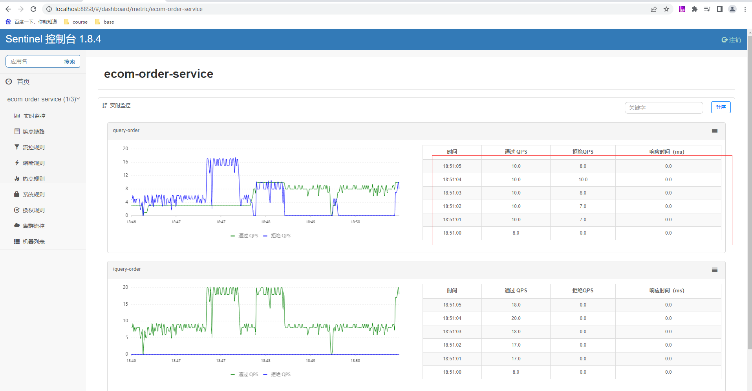Screen dimensions: 752x391
Task: Click the 升序 sort button
Action: pos(721,107)
